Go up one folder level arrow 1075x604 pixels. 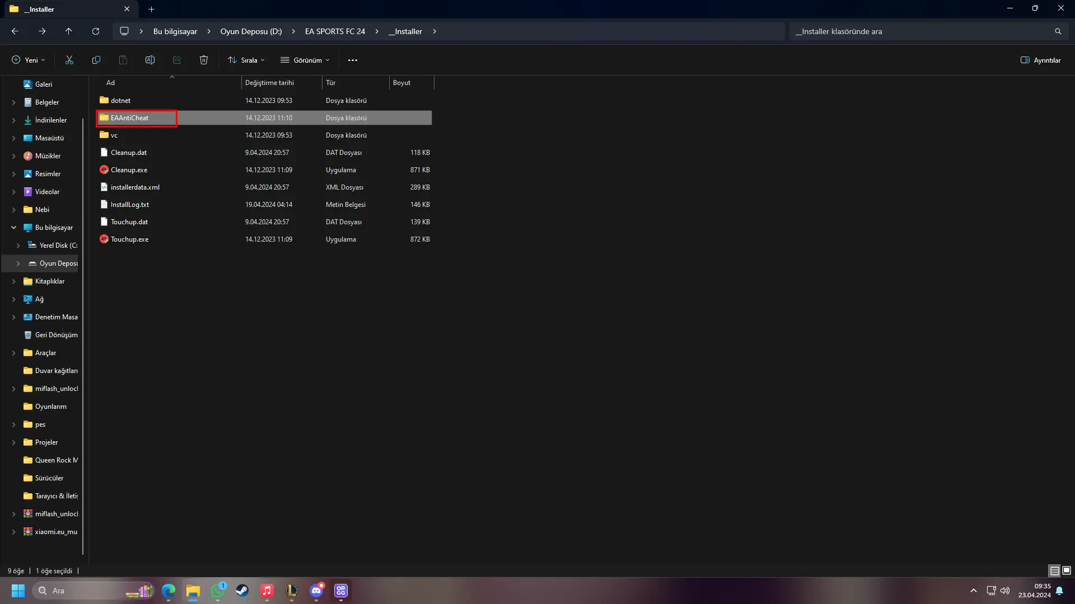(x=69, y=31)
